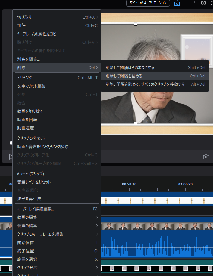Open マイ 生成 AI クリエーション
The height and width of the screenshot is (276, 213).
pos(148,3)
